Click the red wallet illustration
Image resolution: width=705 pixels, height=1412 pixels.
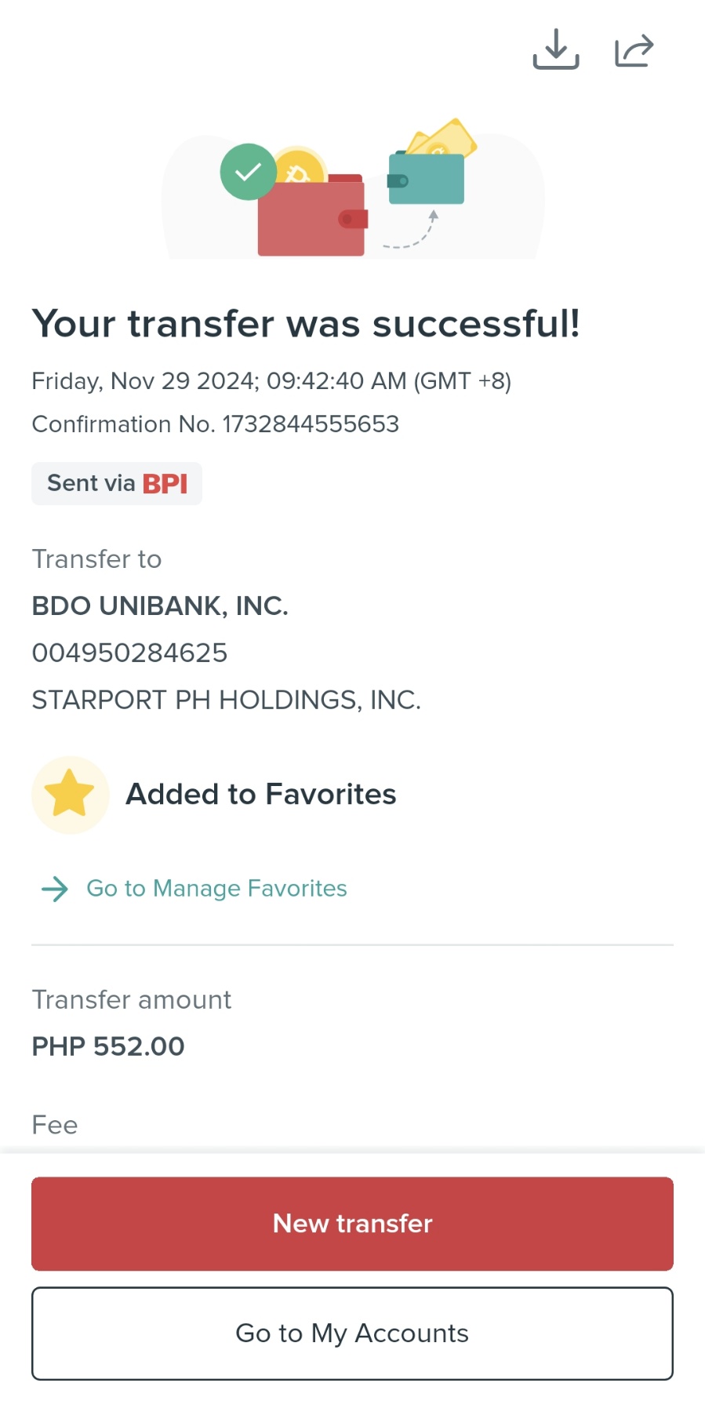click(312, 218)
